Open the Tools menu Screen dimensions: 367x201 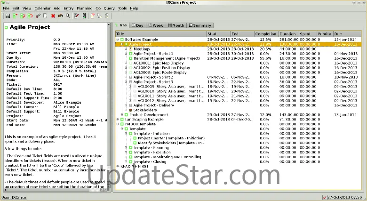(122, 8)
